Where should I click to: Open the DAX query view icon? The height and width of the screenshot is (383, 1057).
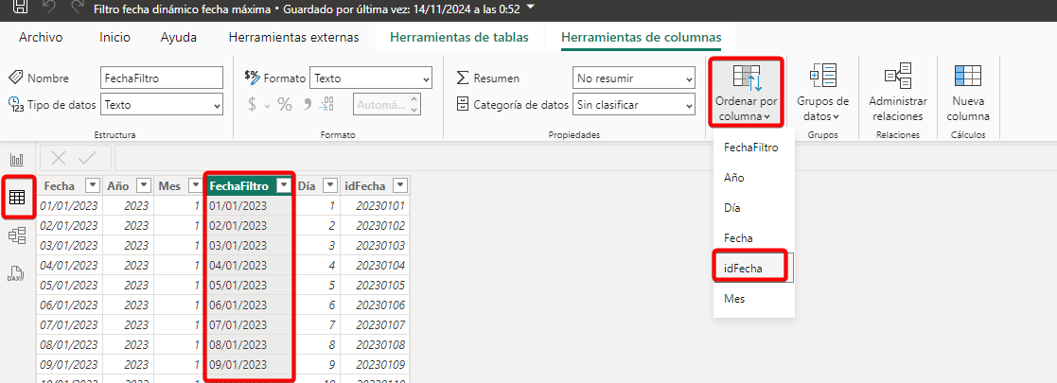(x=16, y=273)
